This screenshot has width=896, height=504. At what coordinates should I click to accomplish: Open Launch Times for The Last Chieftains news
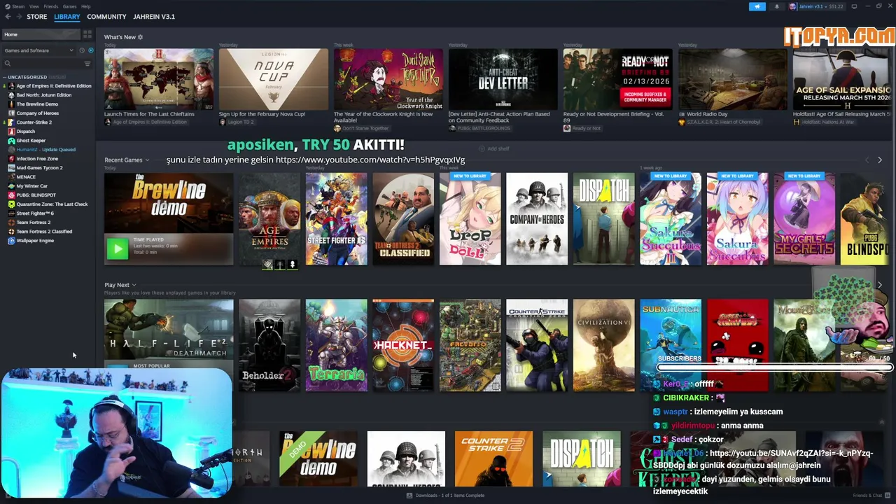tap(159, 79)
